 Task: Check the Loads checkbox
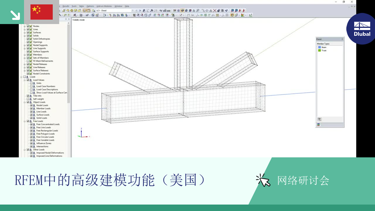[x=25, y=77]
